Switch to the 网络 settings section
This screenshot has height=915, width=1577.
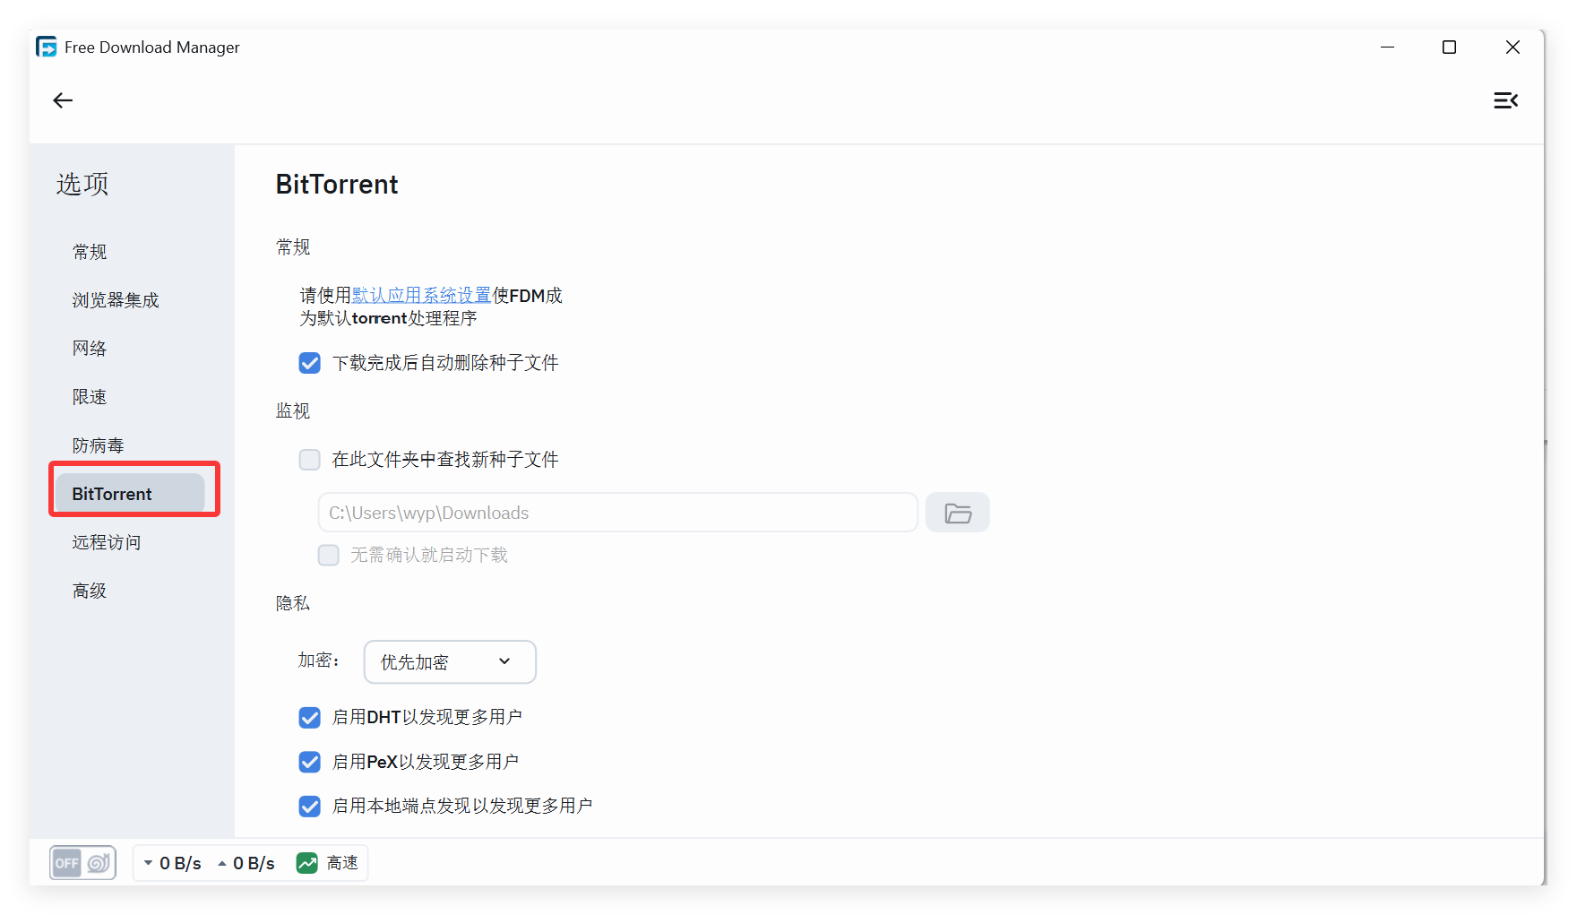[90, 349]
